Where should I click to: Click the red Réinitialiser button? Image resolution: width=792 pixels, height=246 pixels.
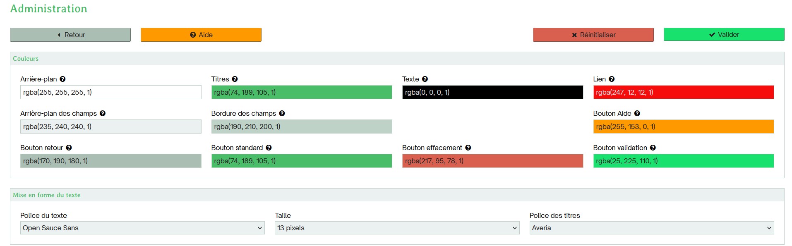click(x=593, y=35)
